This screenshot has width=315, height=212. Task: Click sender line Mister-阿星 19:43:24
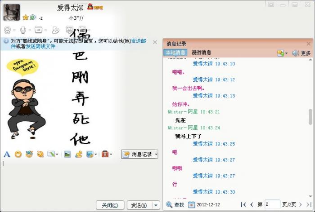click(194, 128)
